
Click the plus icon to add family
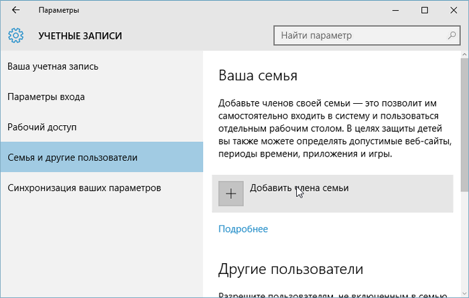(x=231, y=194)
